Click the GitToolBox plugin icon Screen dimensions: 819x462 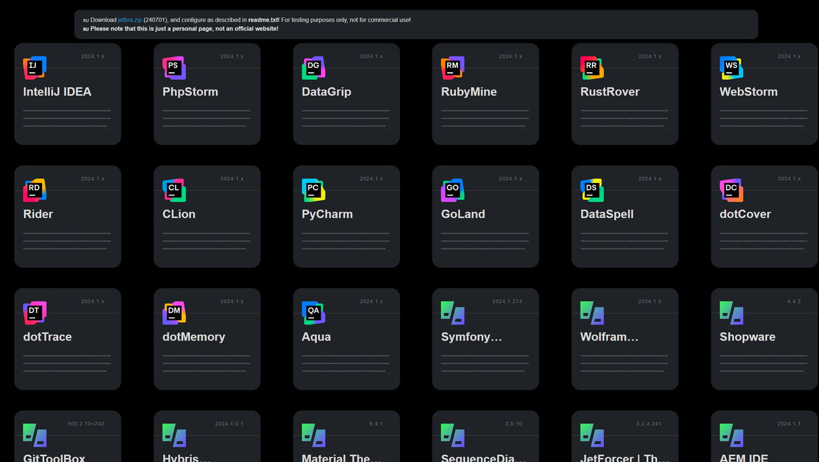tap(35, 435)
